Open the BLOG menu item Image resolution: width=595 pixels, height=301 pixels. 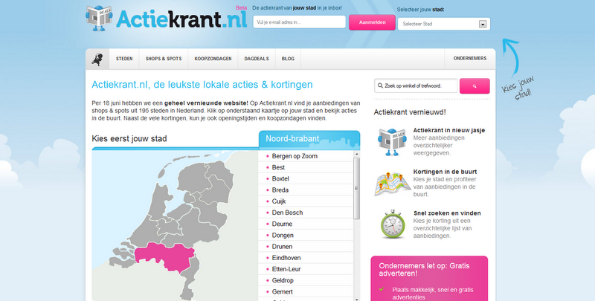pyautogui.click(x=288, y=59)
